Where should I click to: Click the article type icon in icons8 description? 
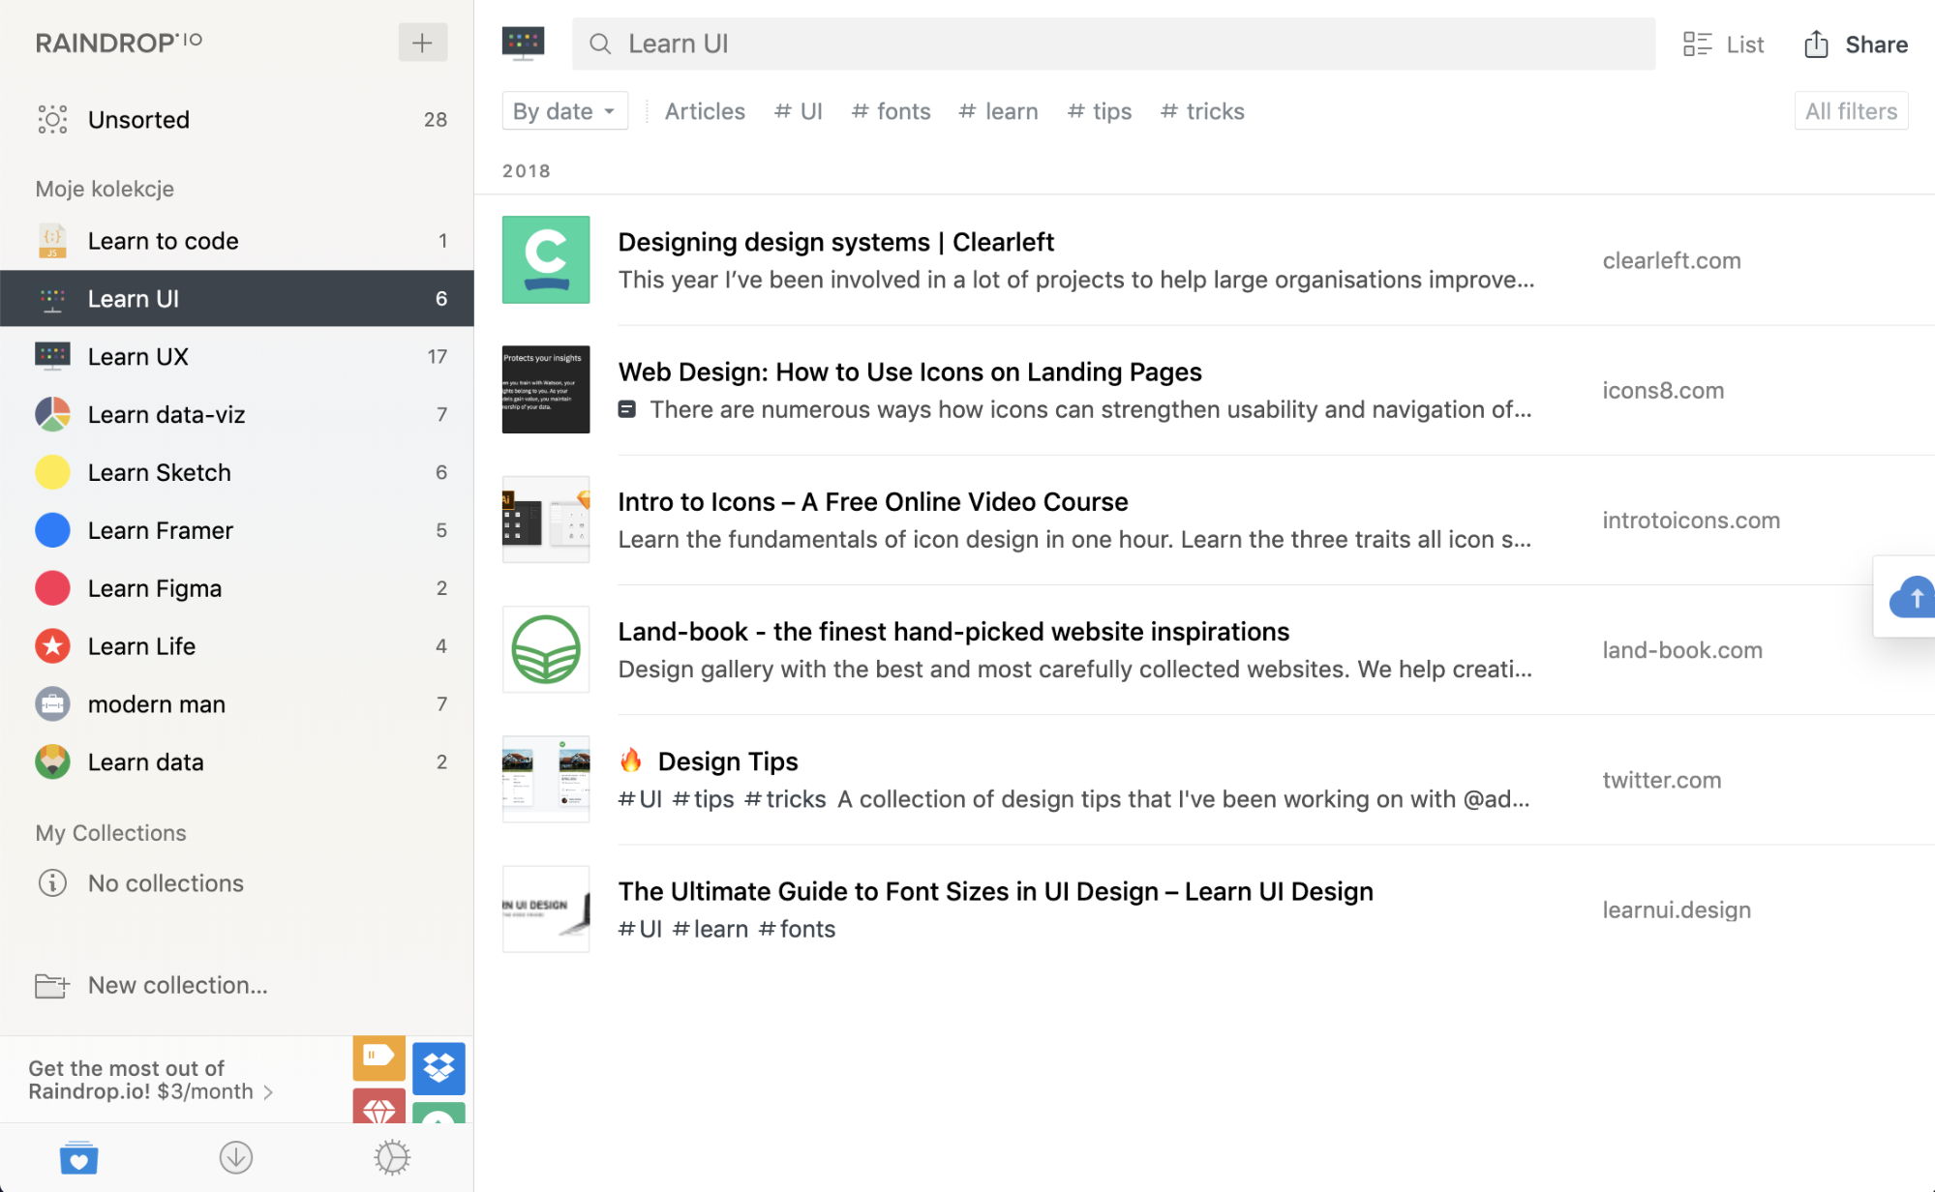point(627,409)
